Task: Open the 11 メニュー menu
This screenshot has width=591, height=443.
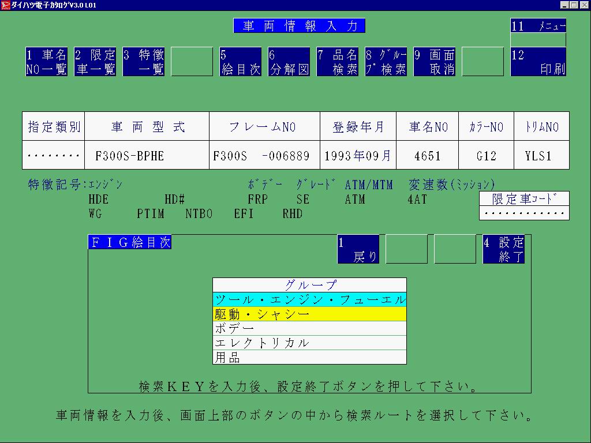Action: coord(538,26)
